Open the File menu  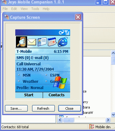(5, 9)
